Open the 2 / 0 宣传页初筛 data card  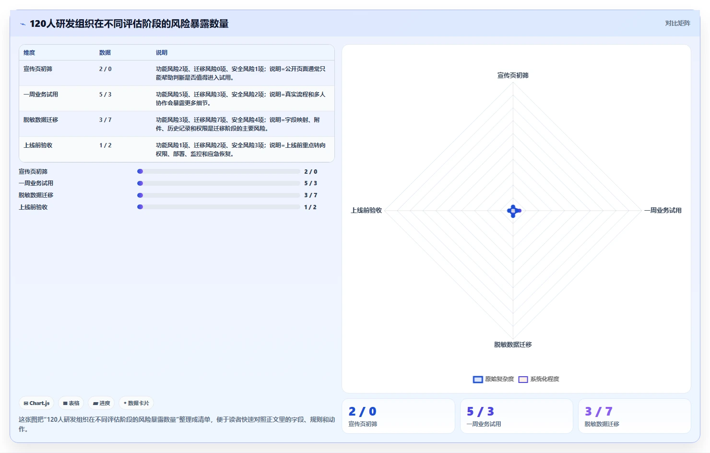click(x=398, y=416)
